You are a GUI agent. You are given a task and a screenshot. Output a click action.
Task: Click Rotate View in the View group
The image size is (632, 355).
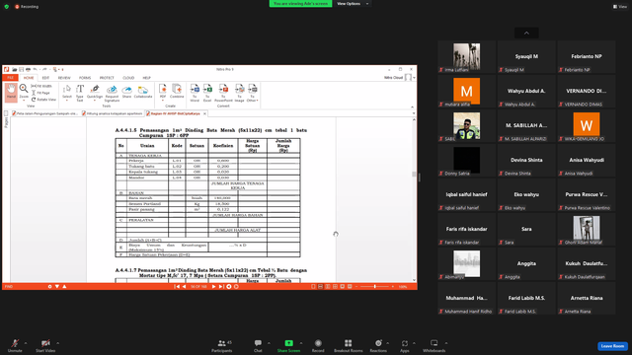43,100
